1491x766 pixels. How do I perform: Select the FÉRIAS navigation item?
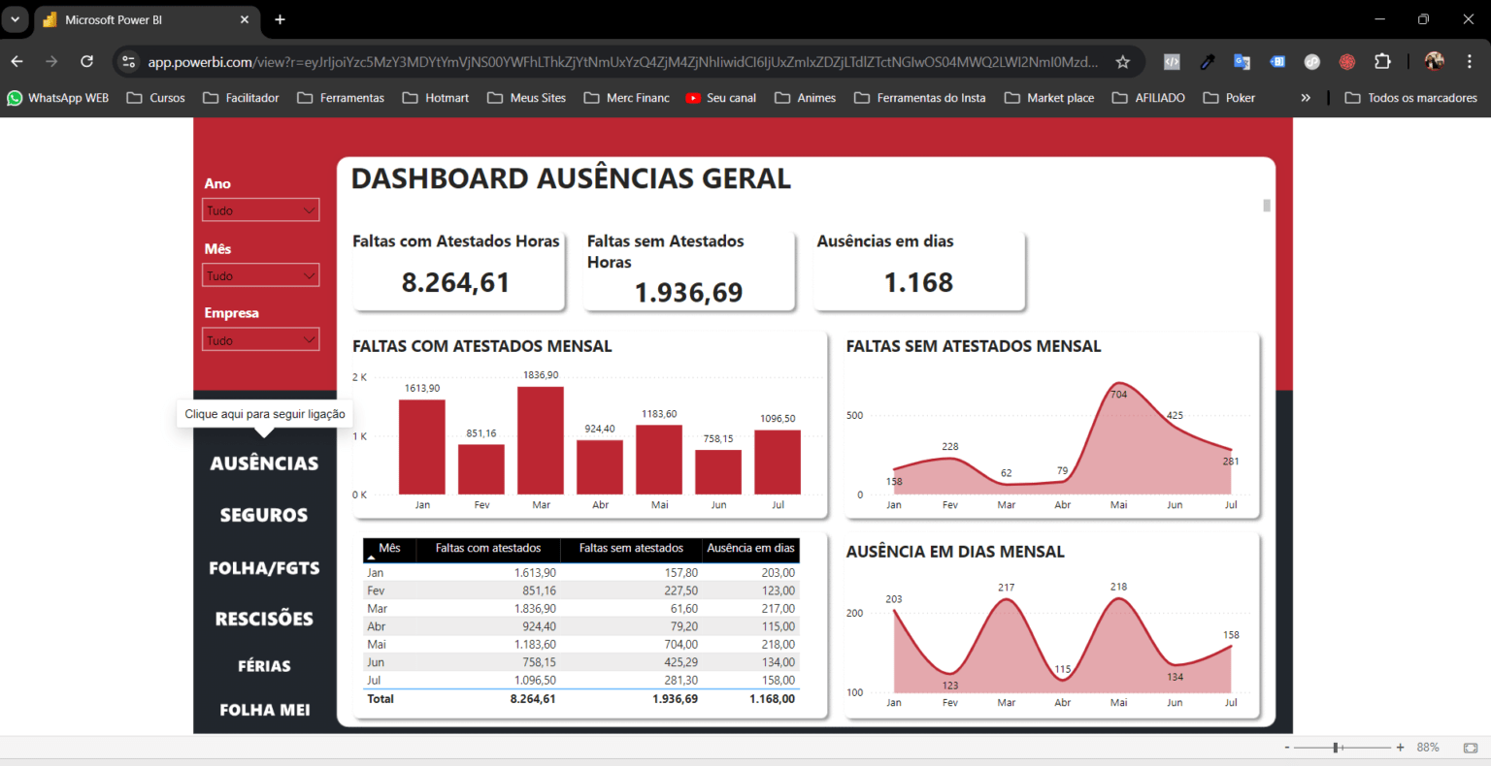tap(263, 665)
